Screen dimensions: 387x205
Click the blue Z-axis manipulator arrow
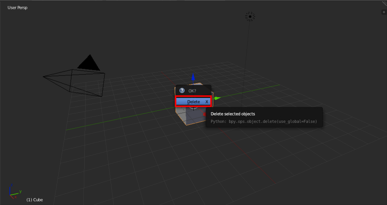click(x=193, y=77)
